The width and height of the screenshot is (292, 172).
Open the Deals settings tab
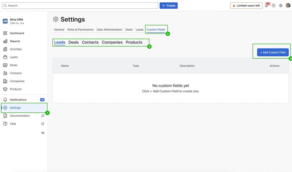(x=129, y=29)
